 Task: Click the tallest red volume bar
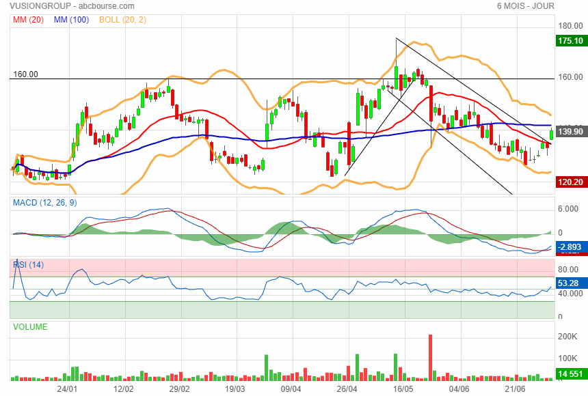431,357
